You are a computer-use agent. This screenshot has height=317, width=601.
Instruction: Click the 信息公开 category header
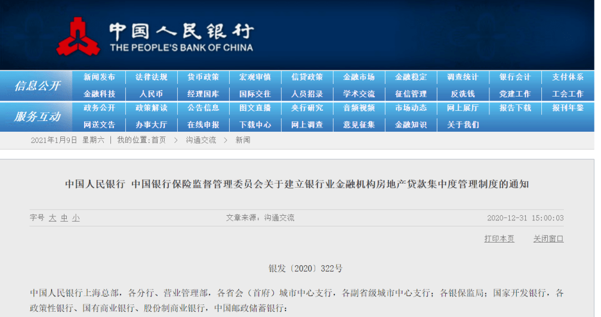pyautogui.click(x=37, y=86)
